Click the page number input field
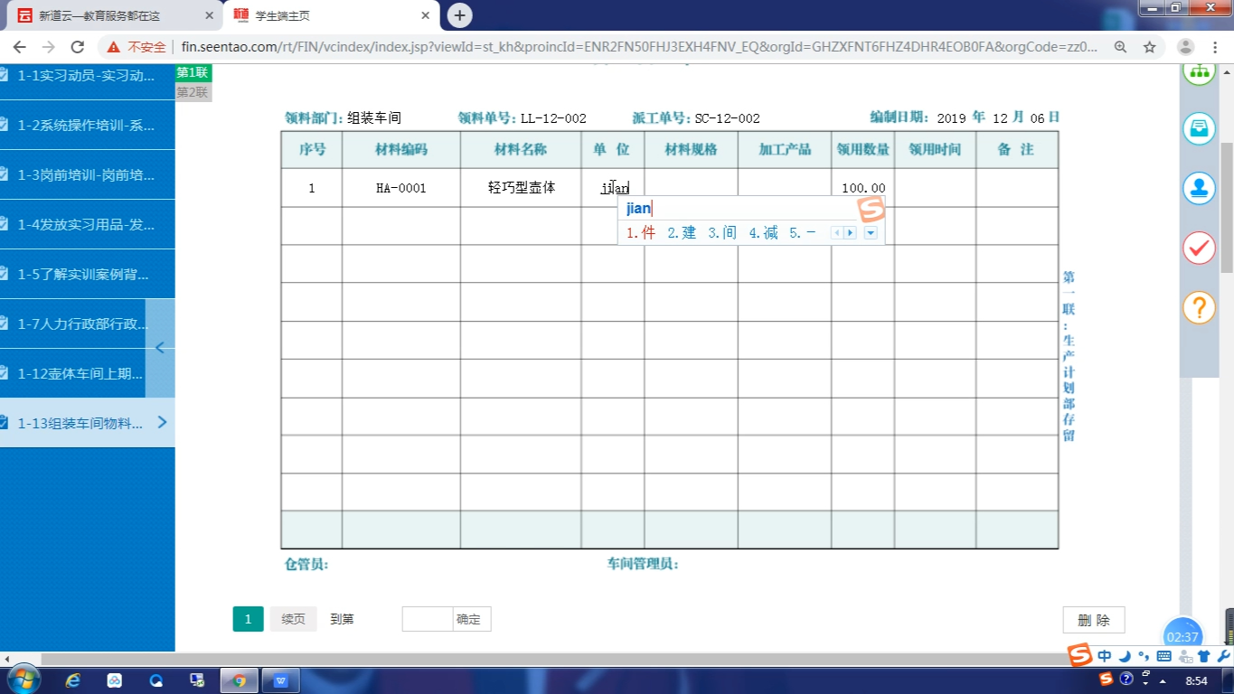Image resolution: width=1234 pixels, height=694 pixels. click(x=427, y=619)
